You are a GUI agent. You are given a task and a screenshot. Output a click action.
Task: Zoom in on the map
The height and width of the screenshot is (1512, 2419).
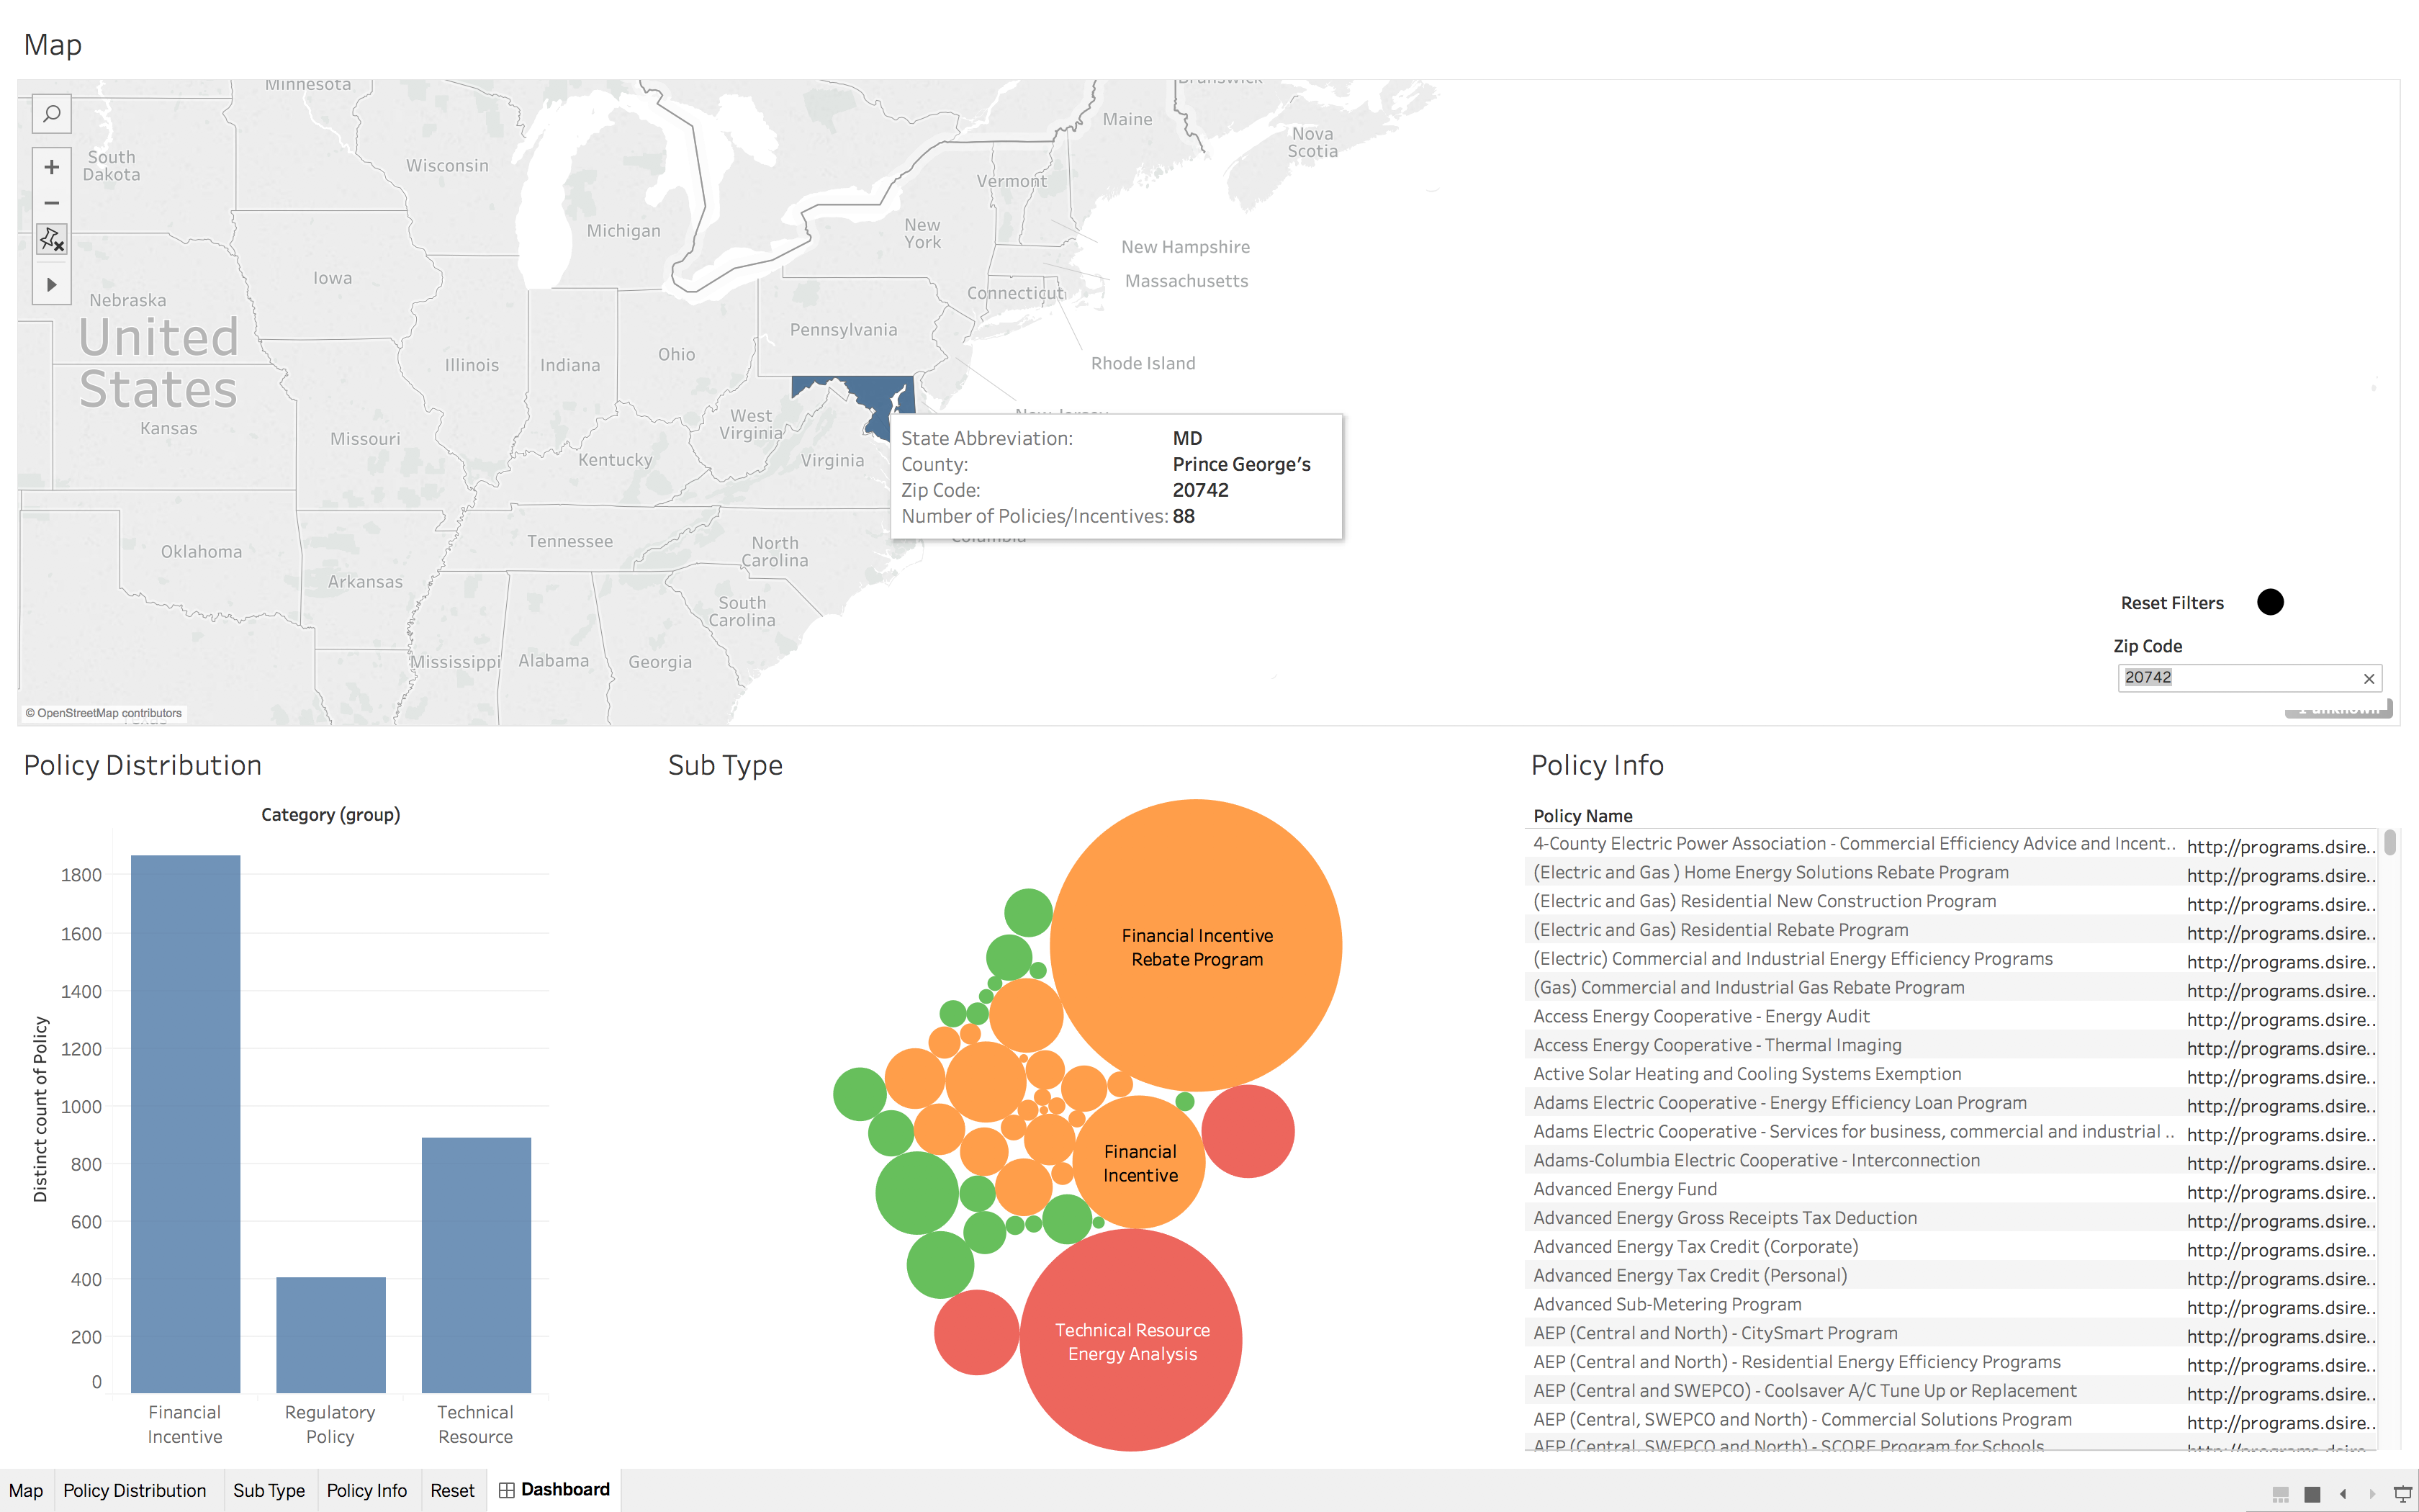coord(52,167)
